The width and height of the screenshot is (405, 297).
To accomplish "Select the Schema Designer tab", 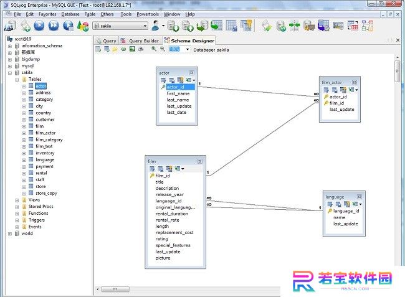I will tap(189, 40).
